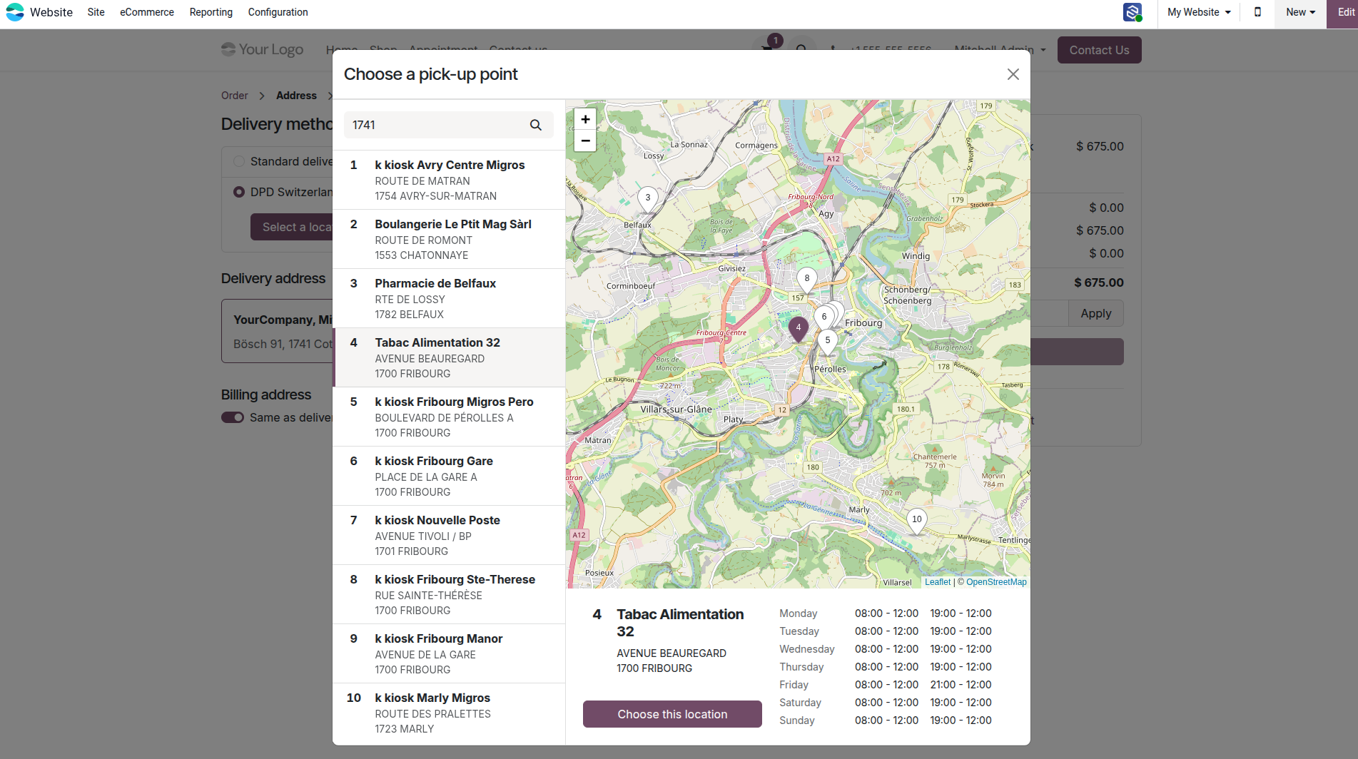Zoom out on the map
Viewport: 1358px width, 759px height.
585,141
